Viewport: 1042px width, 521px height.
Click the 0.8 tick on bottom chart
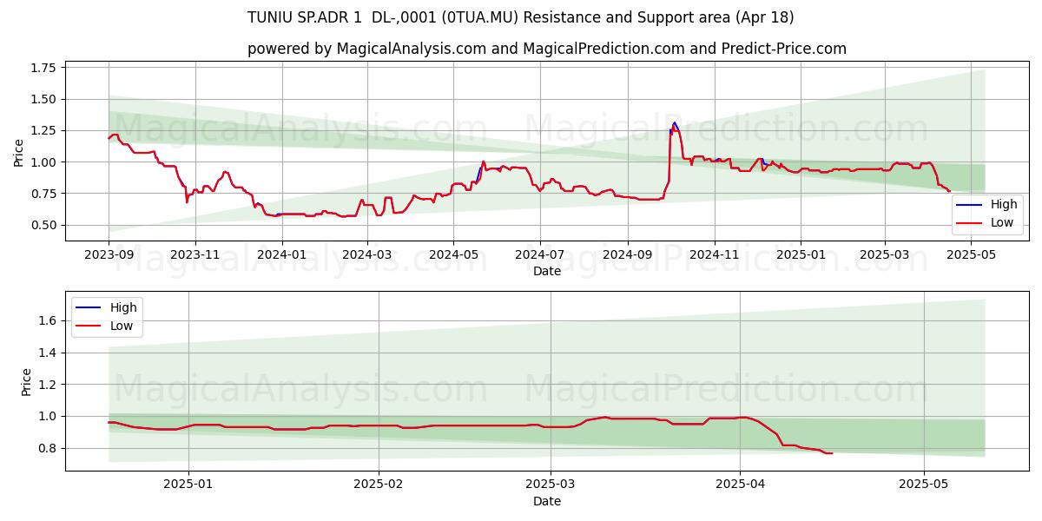[48, 449]
